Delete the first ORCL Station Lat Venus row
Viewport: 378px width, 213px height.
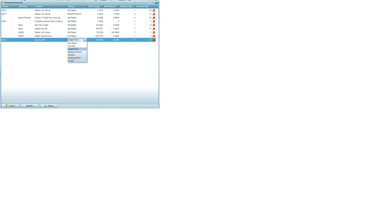154,10
